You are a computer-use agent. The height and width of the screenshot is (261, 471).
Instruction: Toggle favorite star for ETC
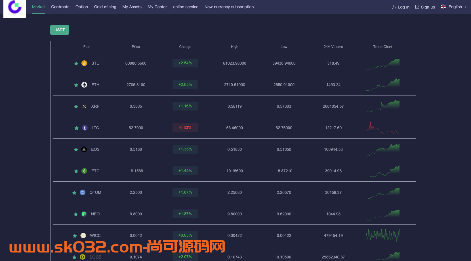76,171
